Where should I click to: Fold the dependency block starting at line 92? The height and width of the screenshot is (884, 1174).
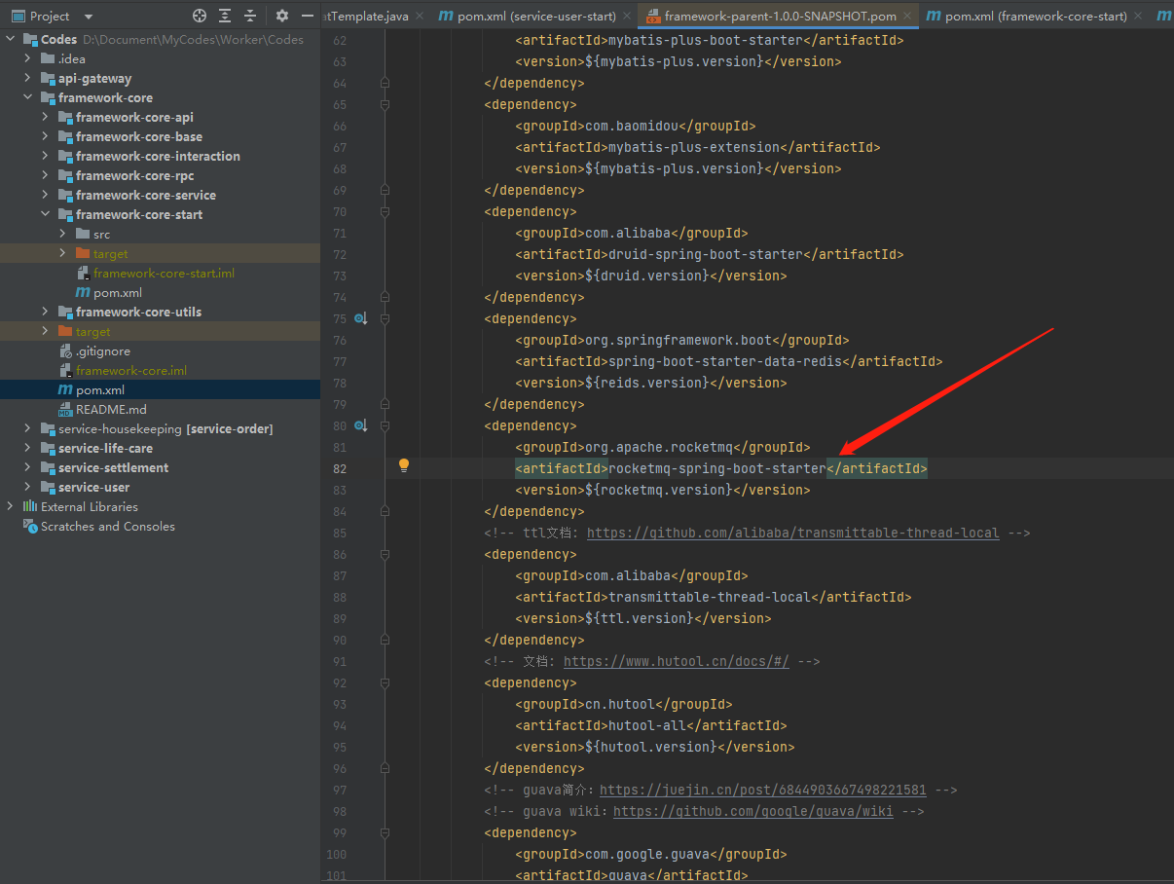[x=385, y=682]
